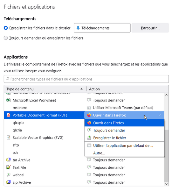Sort by Type de contenu column arrow

[81, 89]
